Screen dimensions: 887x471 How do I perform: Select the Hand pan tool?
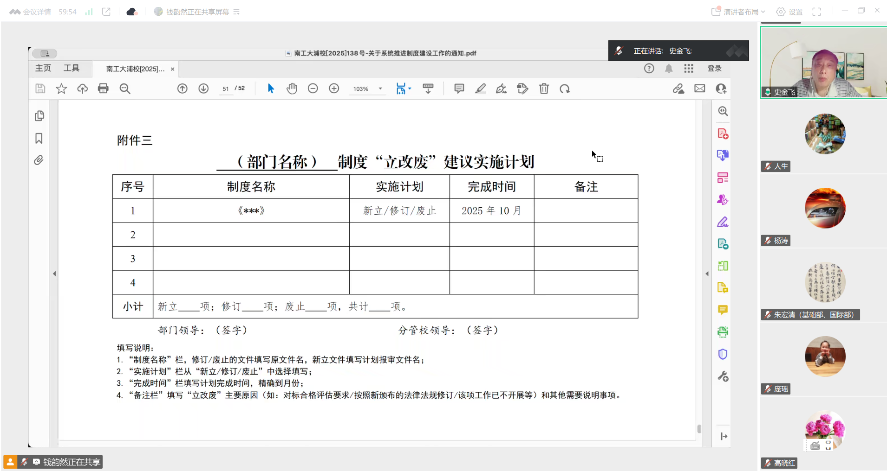click(x=292, y=89)
